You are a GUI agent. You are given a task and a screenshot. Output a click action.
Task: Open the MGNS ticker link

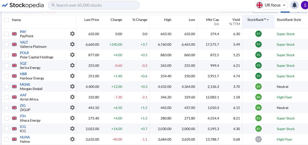[x=25, y=84]
